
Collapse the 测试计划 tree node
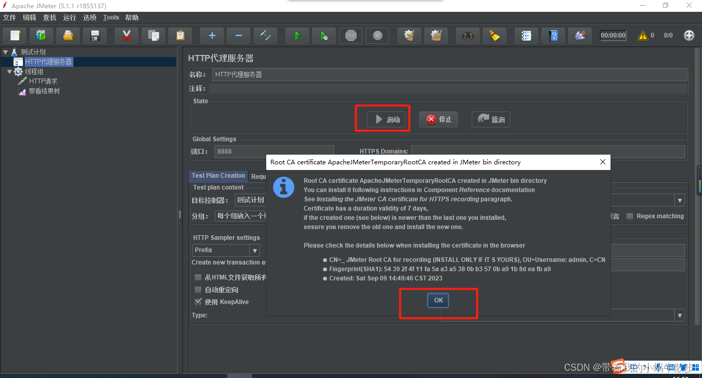tap(5, 52)
